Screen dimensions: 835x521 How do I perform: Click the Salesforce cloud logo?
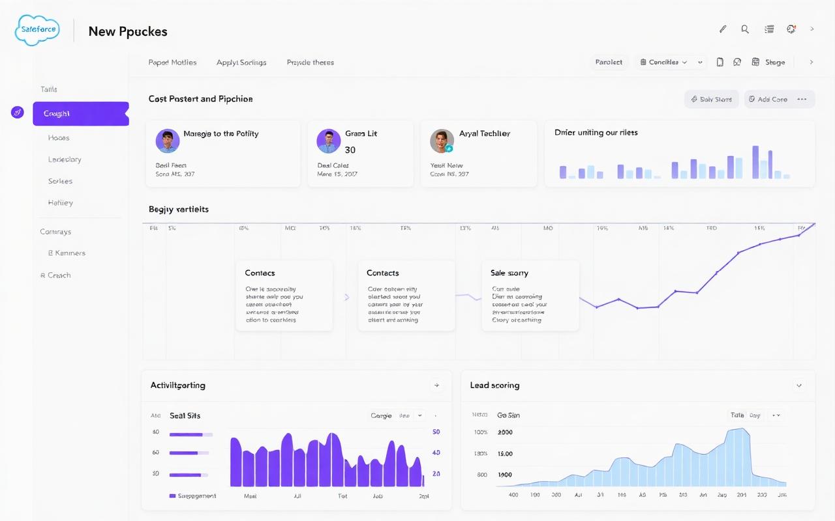37,31
